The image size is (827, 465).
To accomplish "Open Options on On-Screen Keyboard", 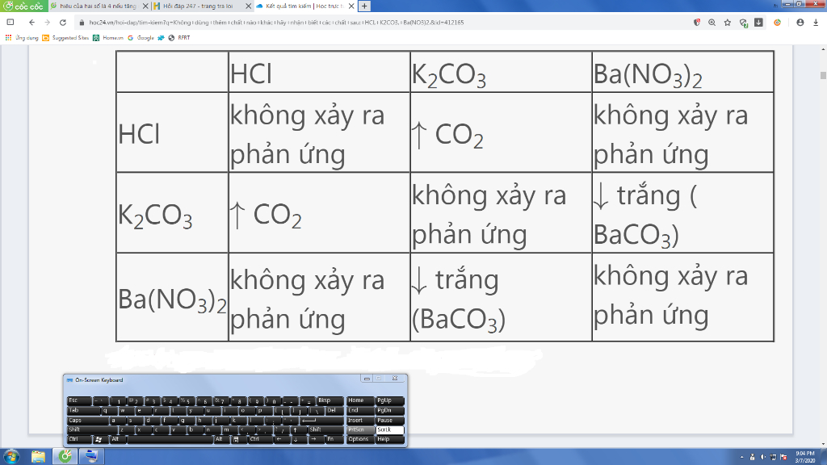I will tap(360, 440).
